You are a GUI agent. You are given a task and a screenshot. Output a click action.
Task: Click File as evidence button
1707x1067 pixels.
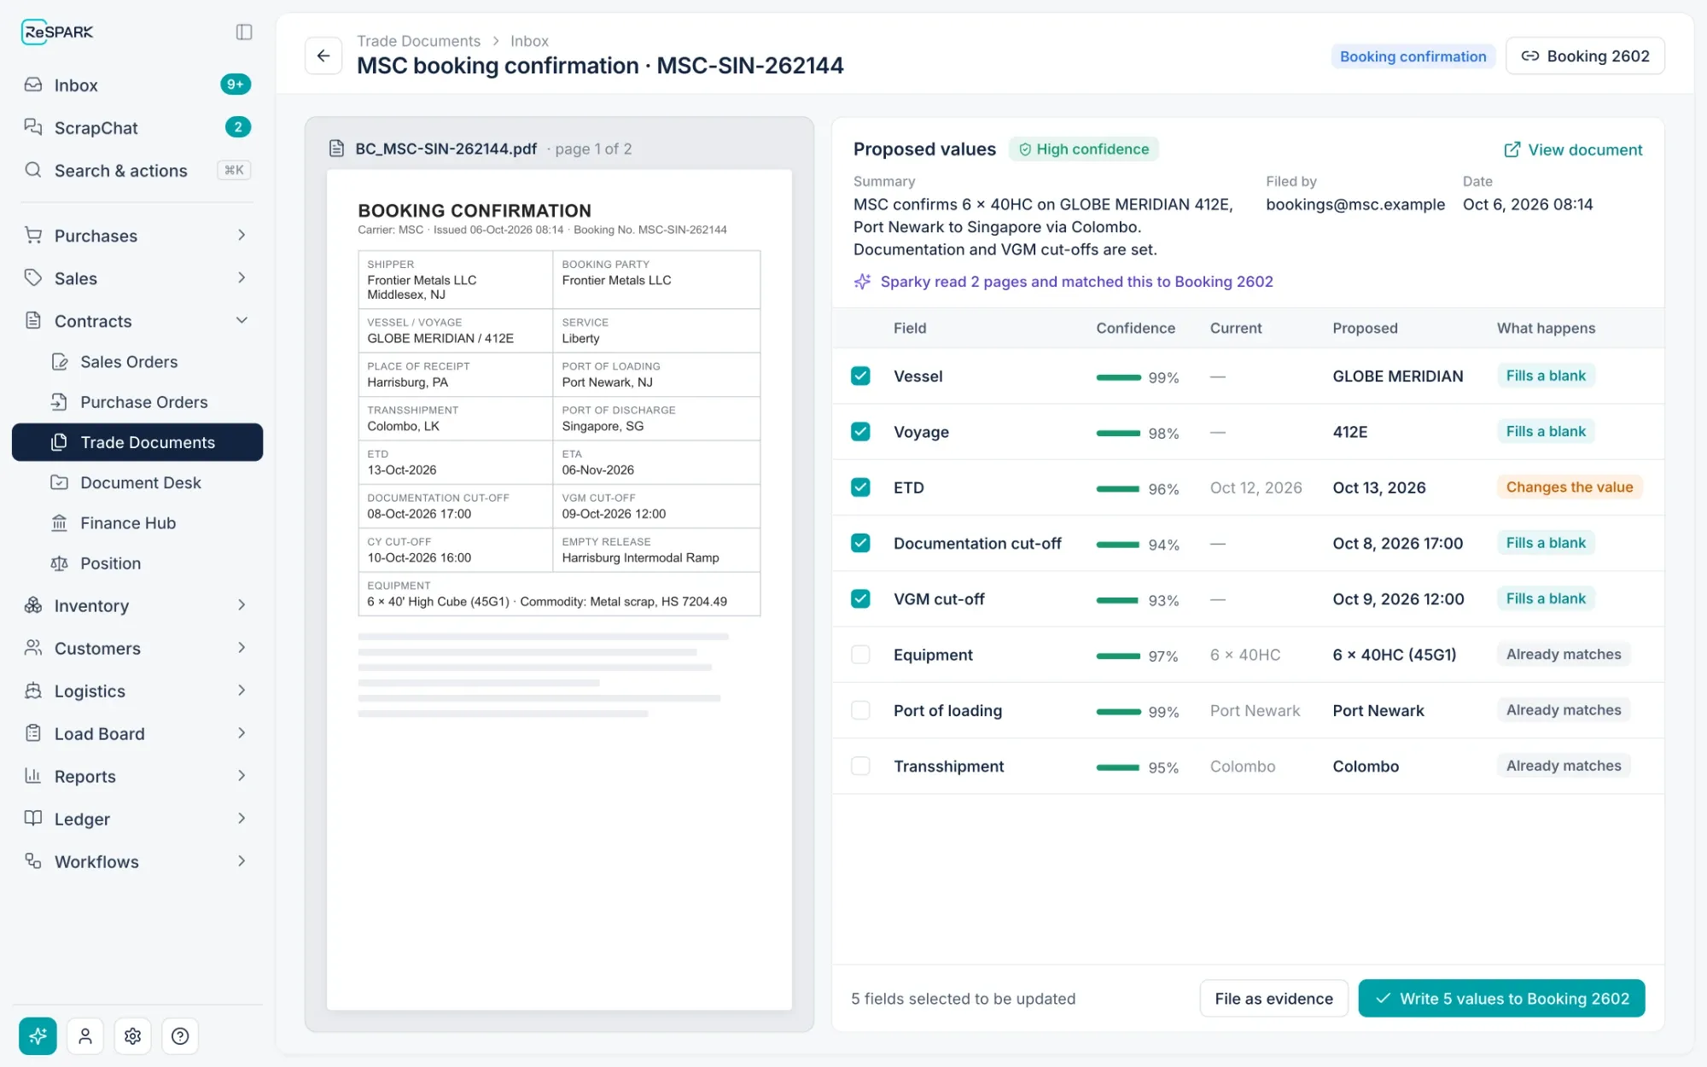pyautogui.click(x=1273, y=998)
